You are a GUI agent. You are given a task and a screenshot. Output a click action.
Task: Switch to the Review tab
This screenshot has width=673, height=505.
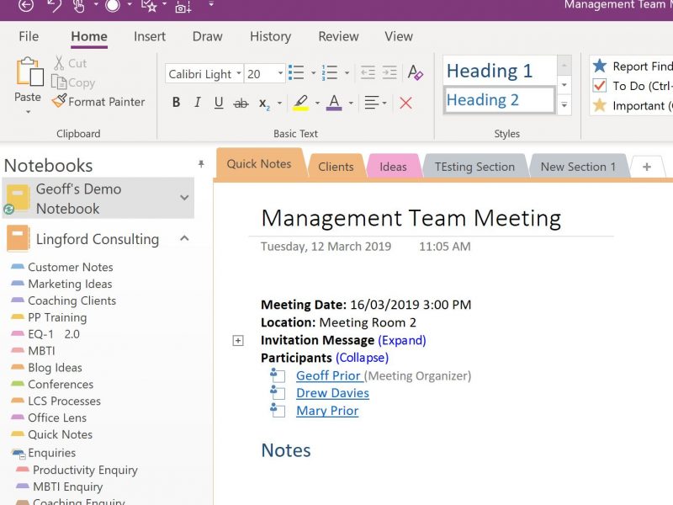[338, 36]
